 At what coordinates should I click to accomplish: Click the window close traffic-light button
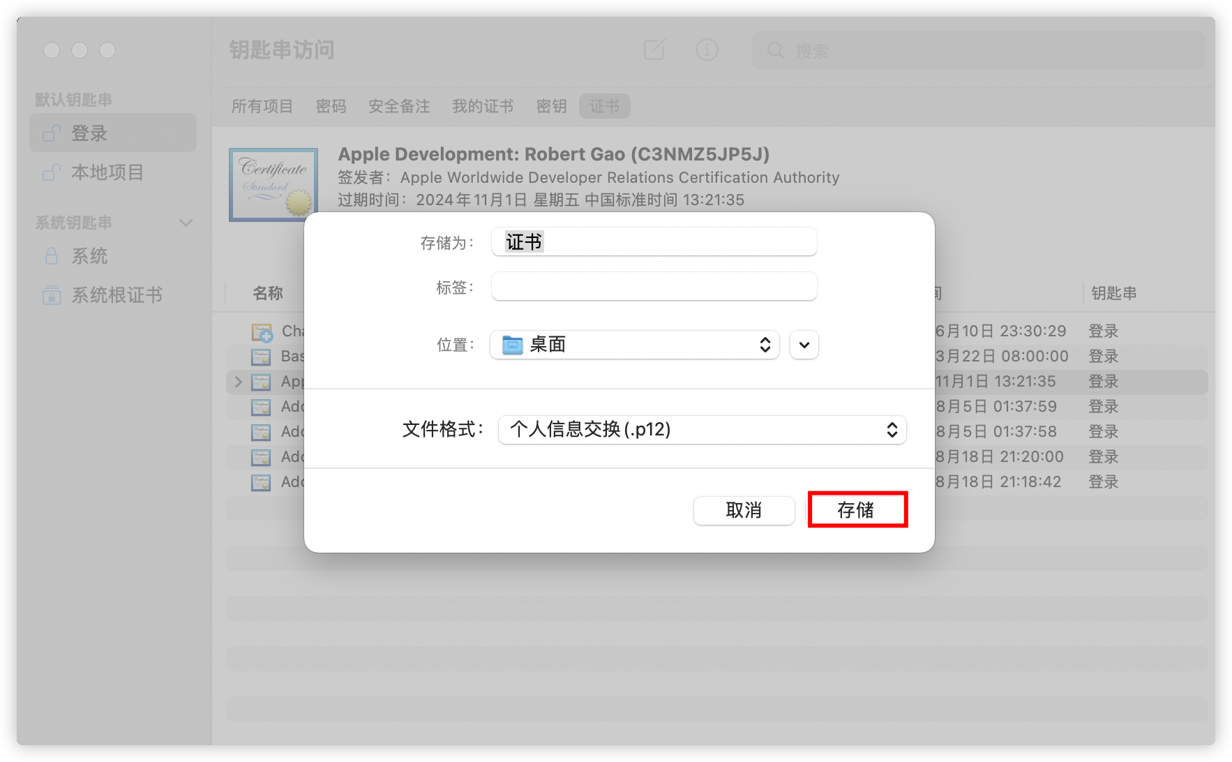coord(52,50)
